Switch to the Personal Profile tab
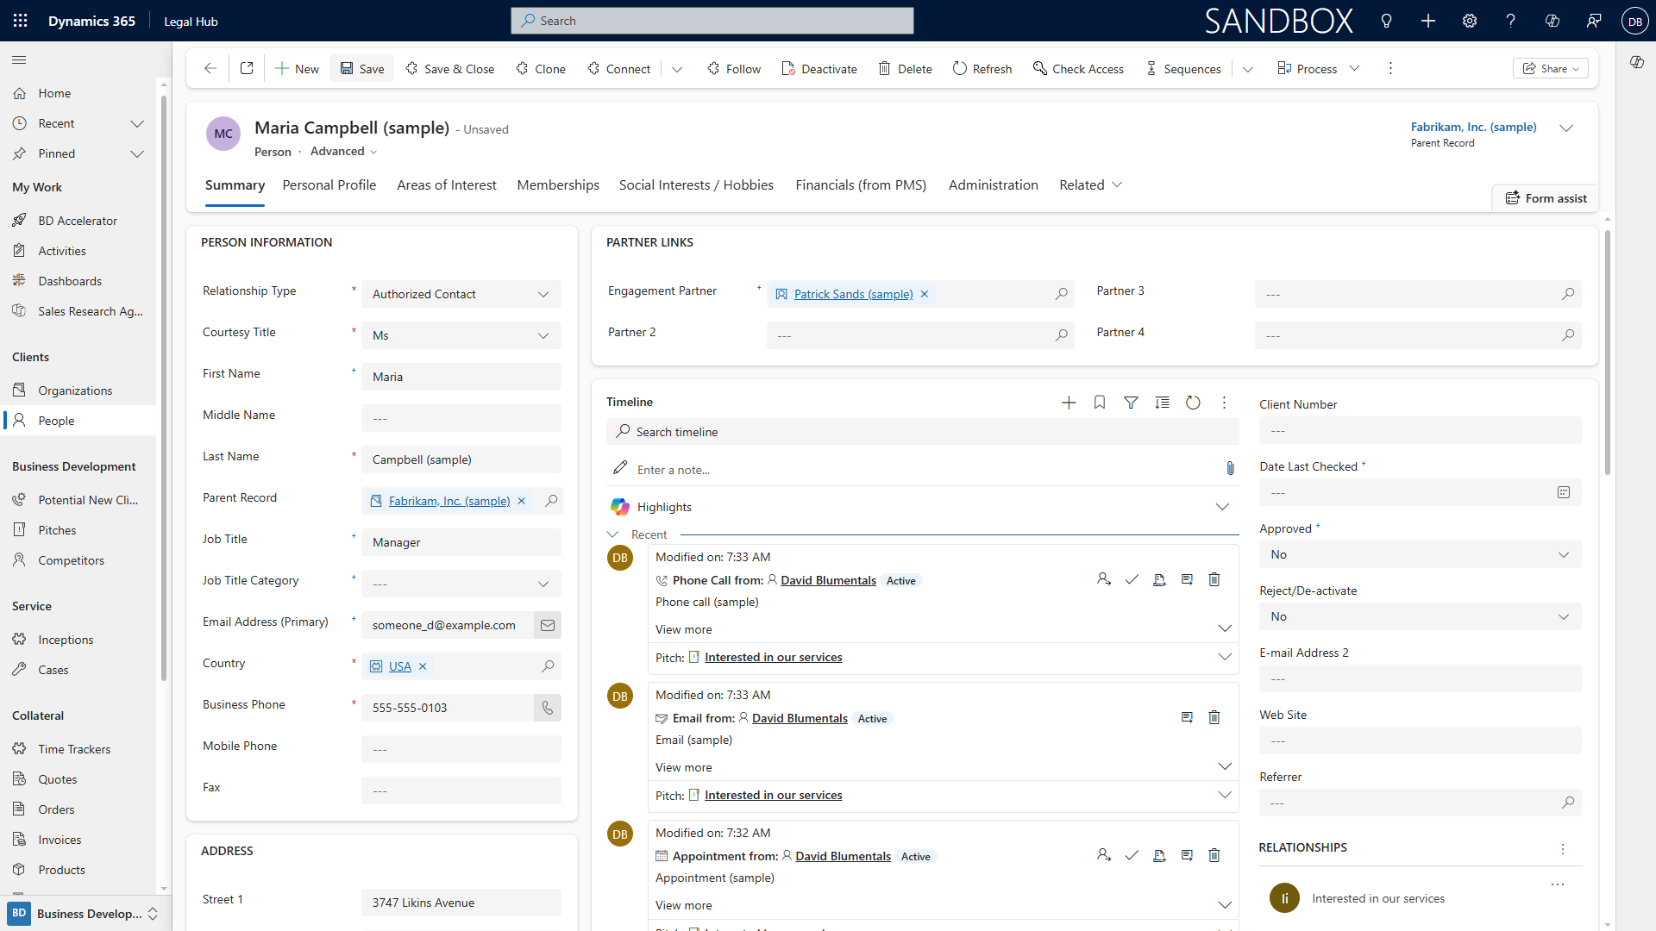Screen dimensions: 1656x931 coord(329,185)
